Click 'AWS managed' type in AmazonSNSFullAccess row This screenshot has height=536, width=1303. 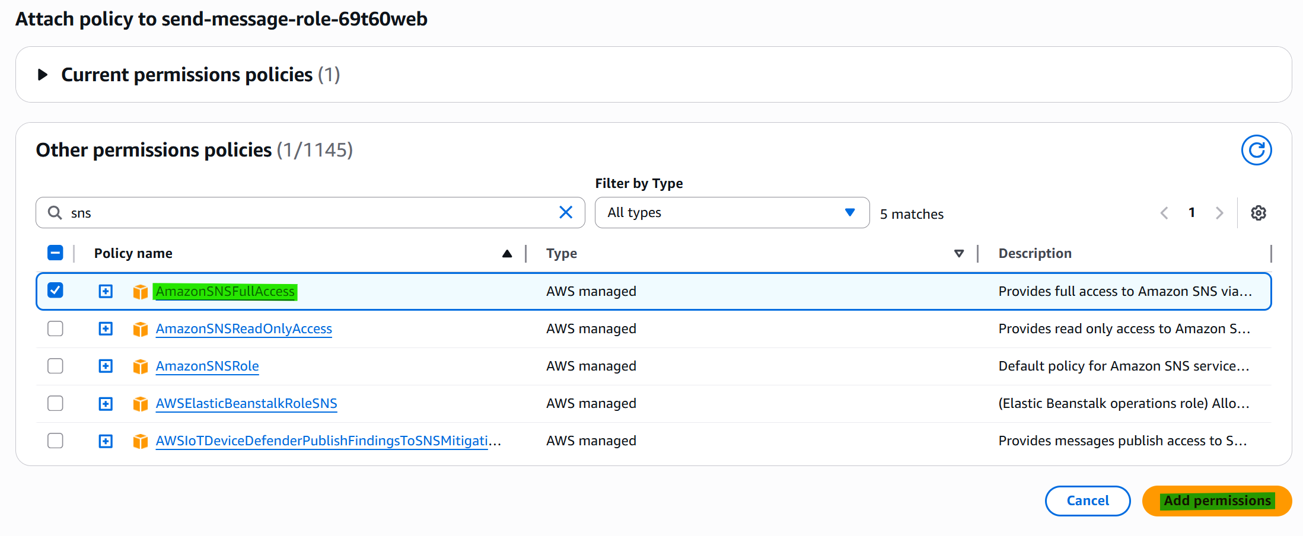591,291
